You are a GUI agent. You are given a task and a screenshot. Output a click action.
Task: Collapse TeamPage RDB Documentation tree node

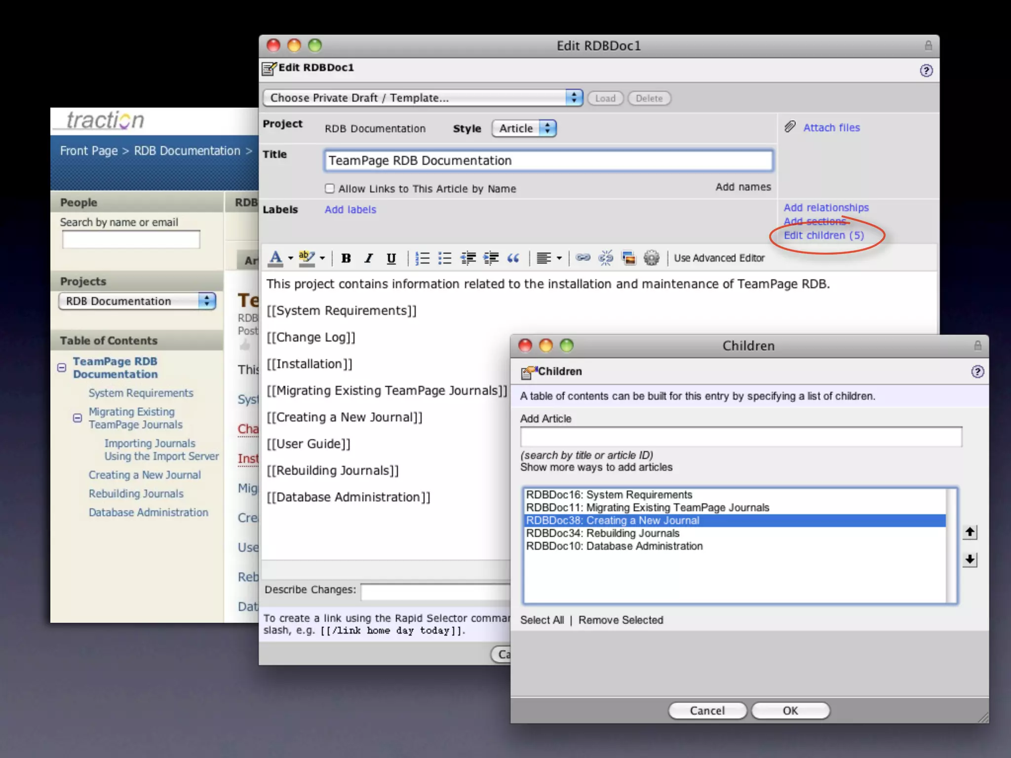[x=62, y=368]
